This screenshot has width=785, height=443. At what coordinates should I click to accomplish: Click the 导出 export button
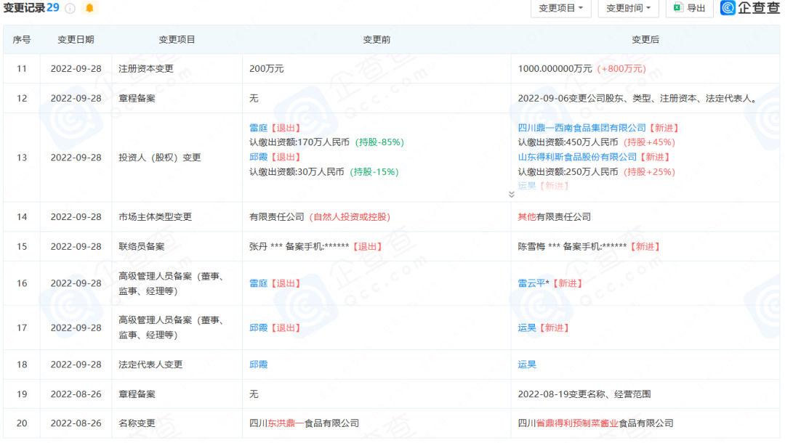tap(689, 8)
